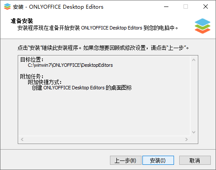Click the 目标位置: label
Screen dimensions: 216x170
[32, 59]
